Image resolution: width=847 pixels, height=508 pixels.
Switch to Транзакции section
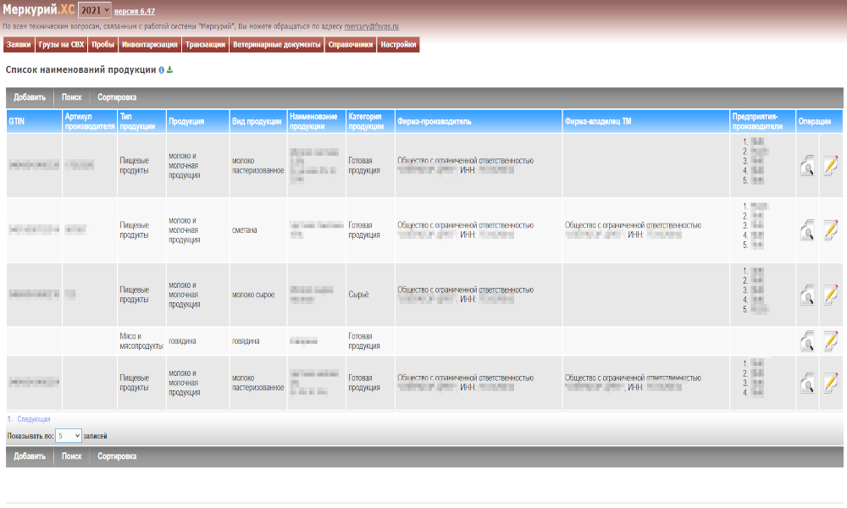205,45
